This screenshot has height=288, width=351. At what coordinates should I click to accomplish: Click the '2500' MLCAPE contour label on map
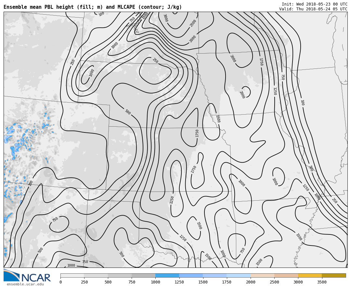coord(193,23)
